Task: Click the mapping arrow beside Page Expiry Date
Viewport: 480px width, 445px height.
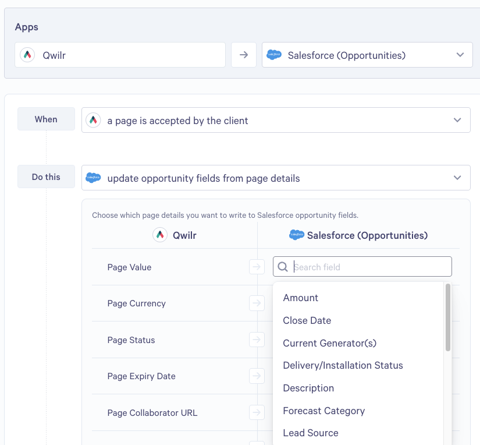Action: [x=257, y=376]
